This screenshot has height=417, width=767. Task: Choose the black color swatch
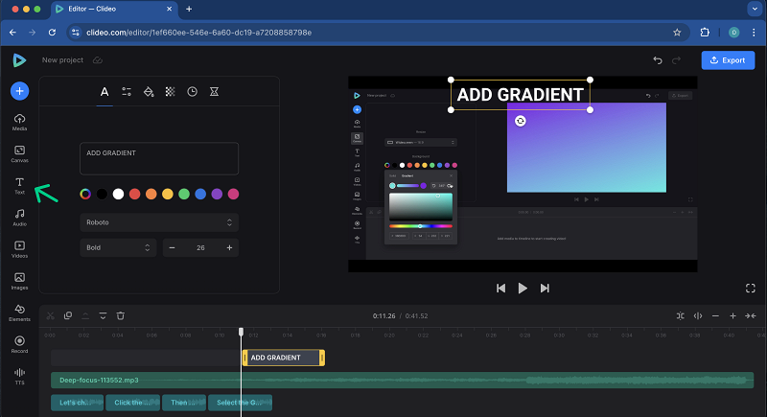click(102, 194)
